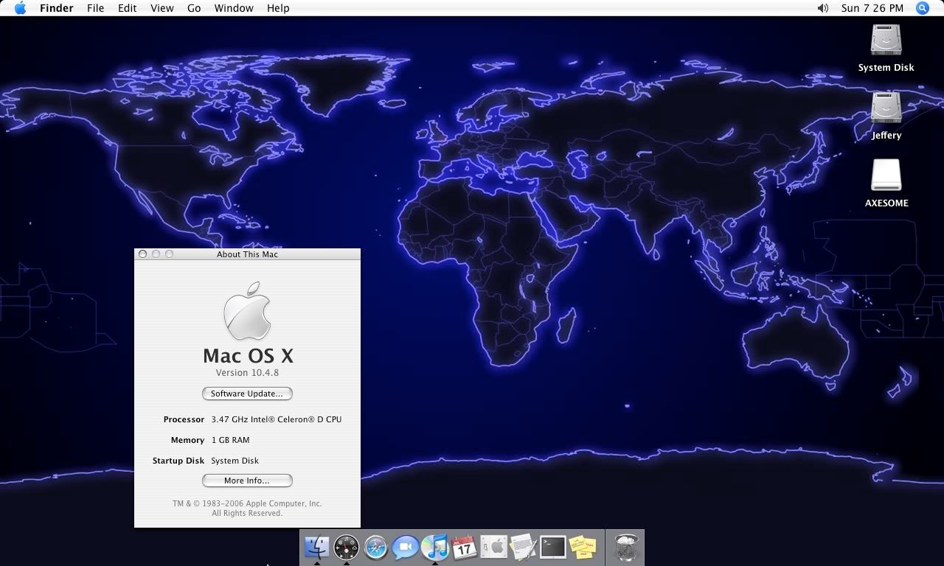Click the About This Mac title bar
Screen dimensions: 944x566
pyautogui.click(x=247, y=254)
